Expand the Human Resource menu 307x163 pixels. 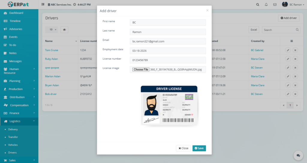pyautogui.click(x=19, y=71)
